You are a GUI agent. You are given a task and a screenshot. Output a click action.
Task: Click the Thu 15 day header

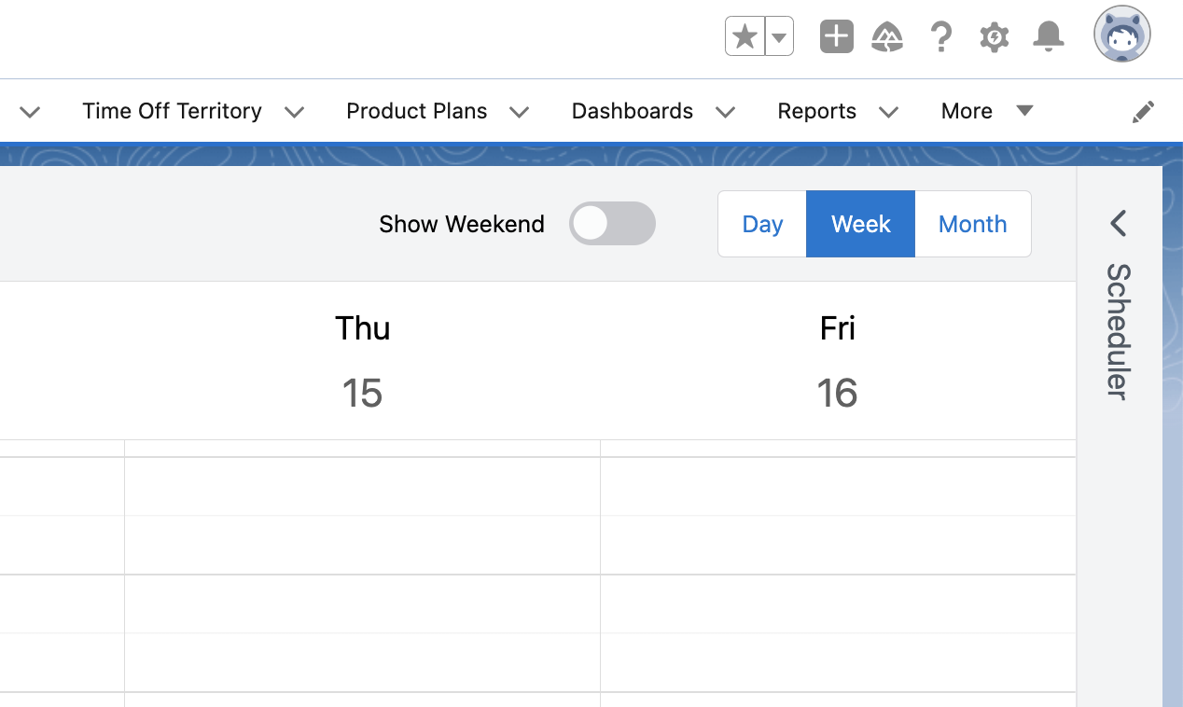pyautogui.click(x=362, y=361)
